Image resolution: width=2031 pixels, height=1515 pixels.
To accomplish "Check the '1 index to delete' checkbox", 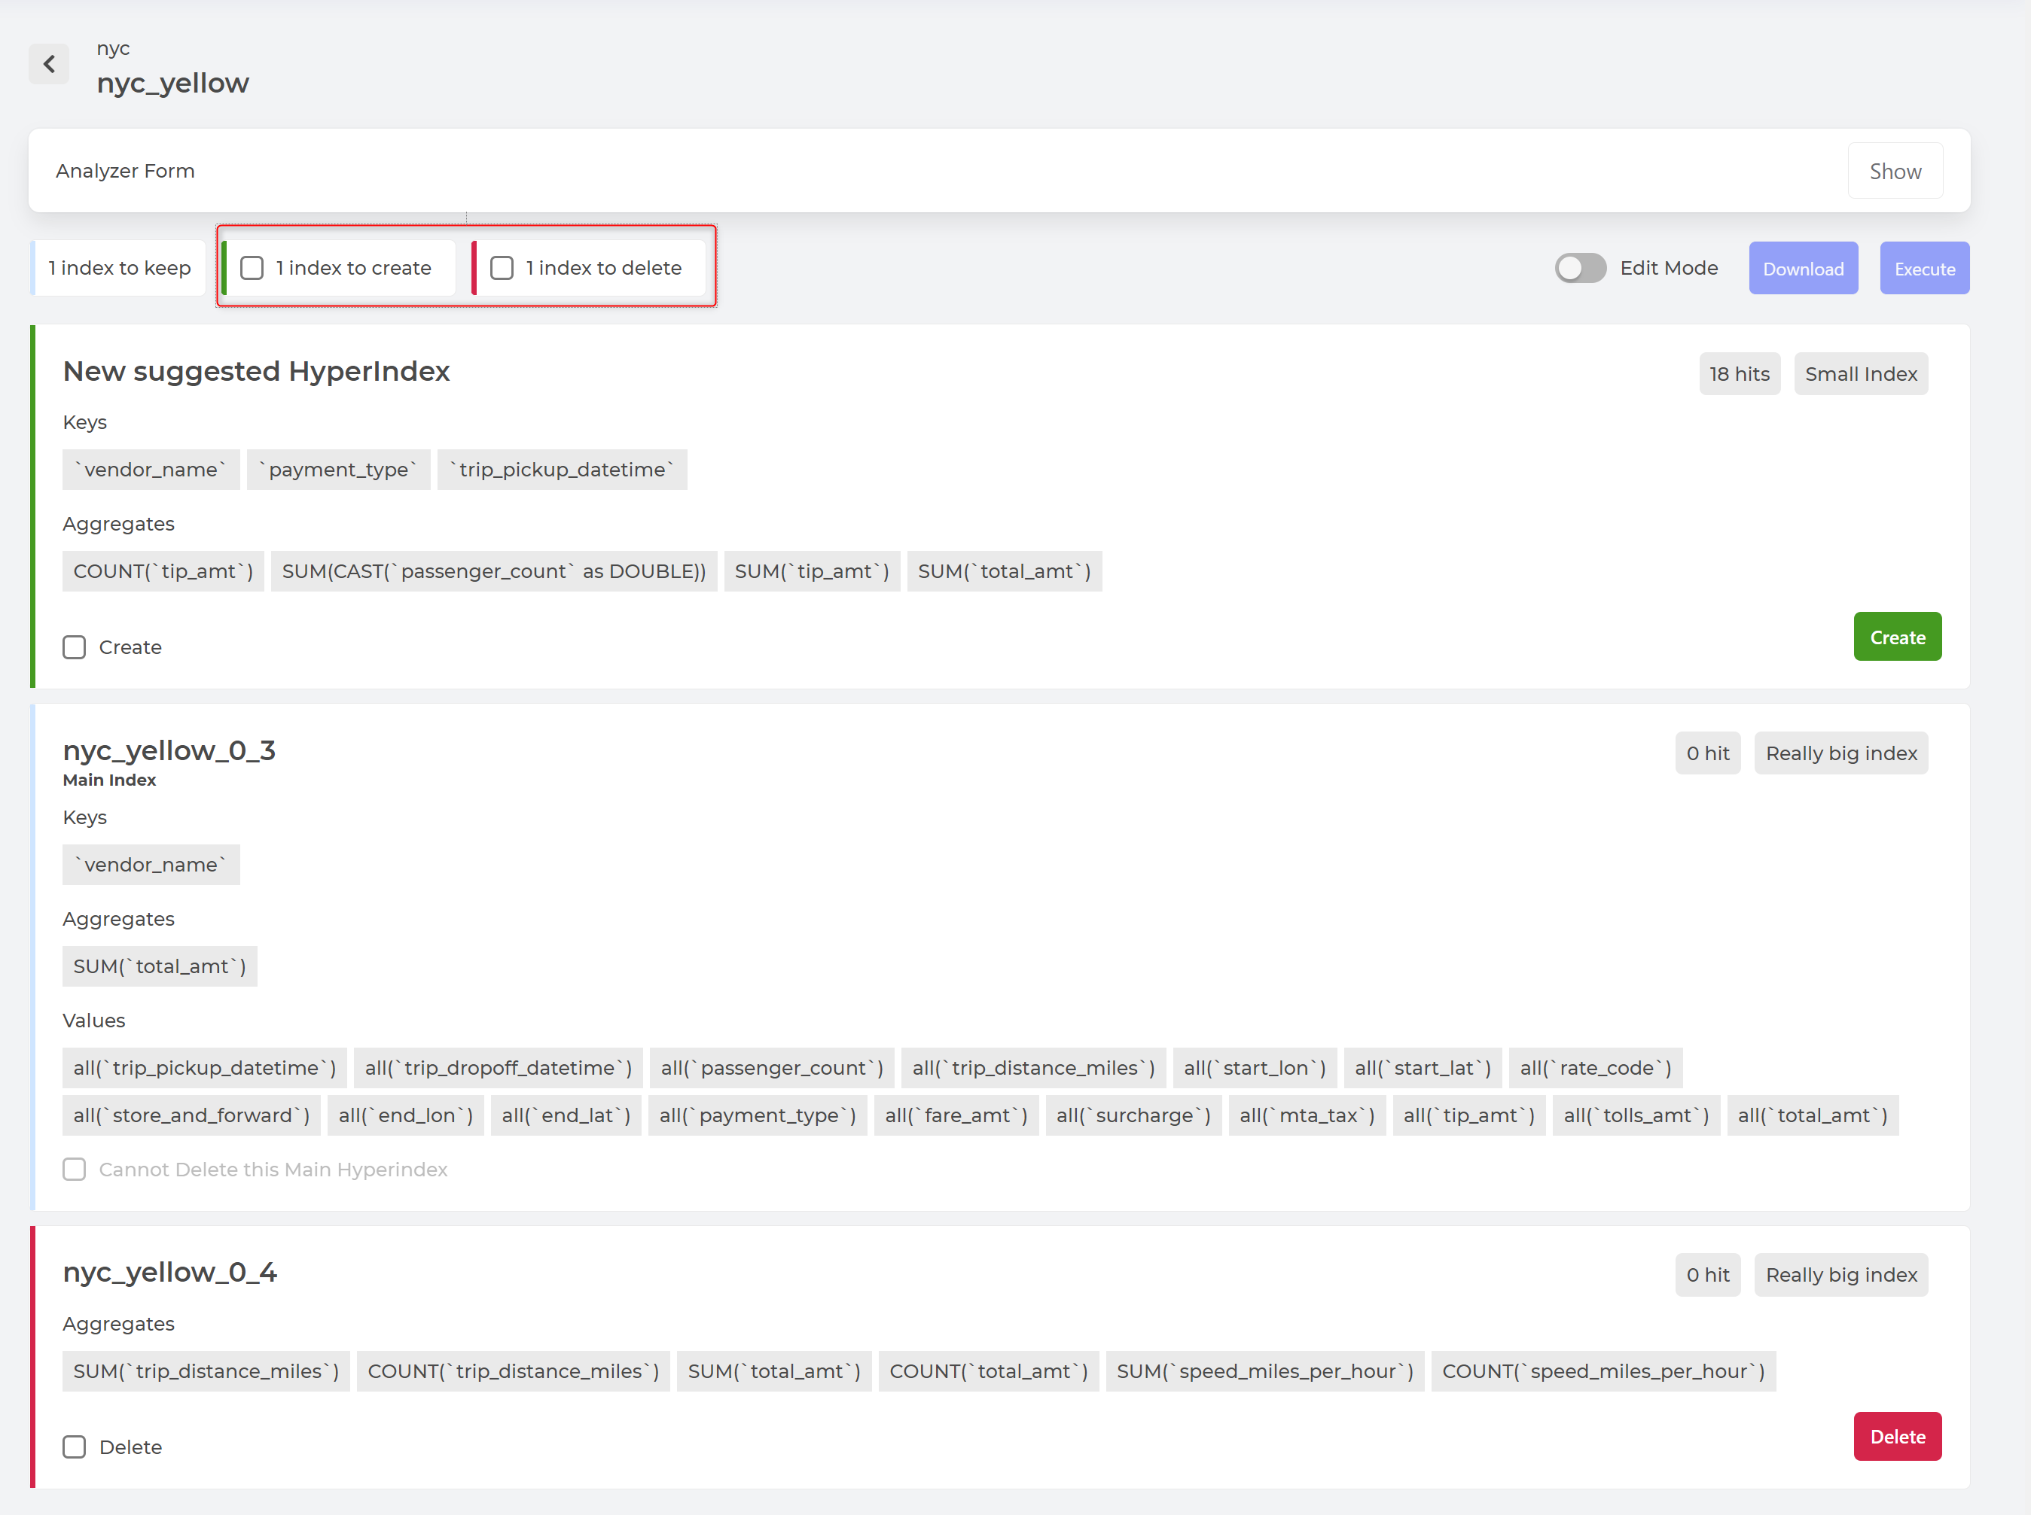I will 502,268.
